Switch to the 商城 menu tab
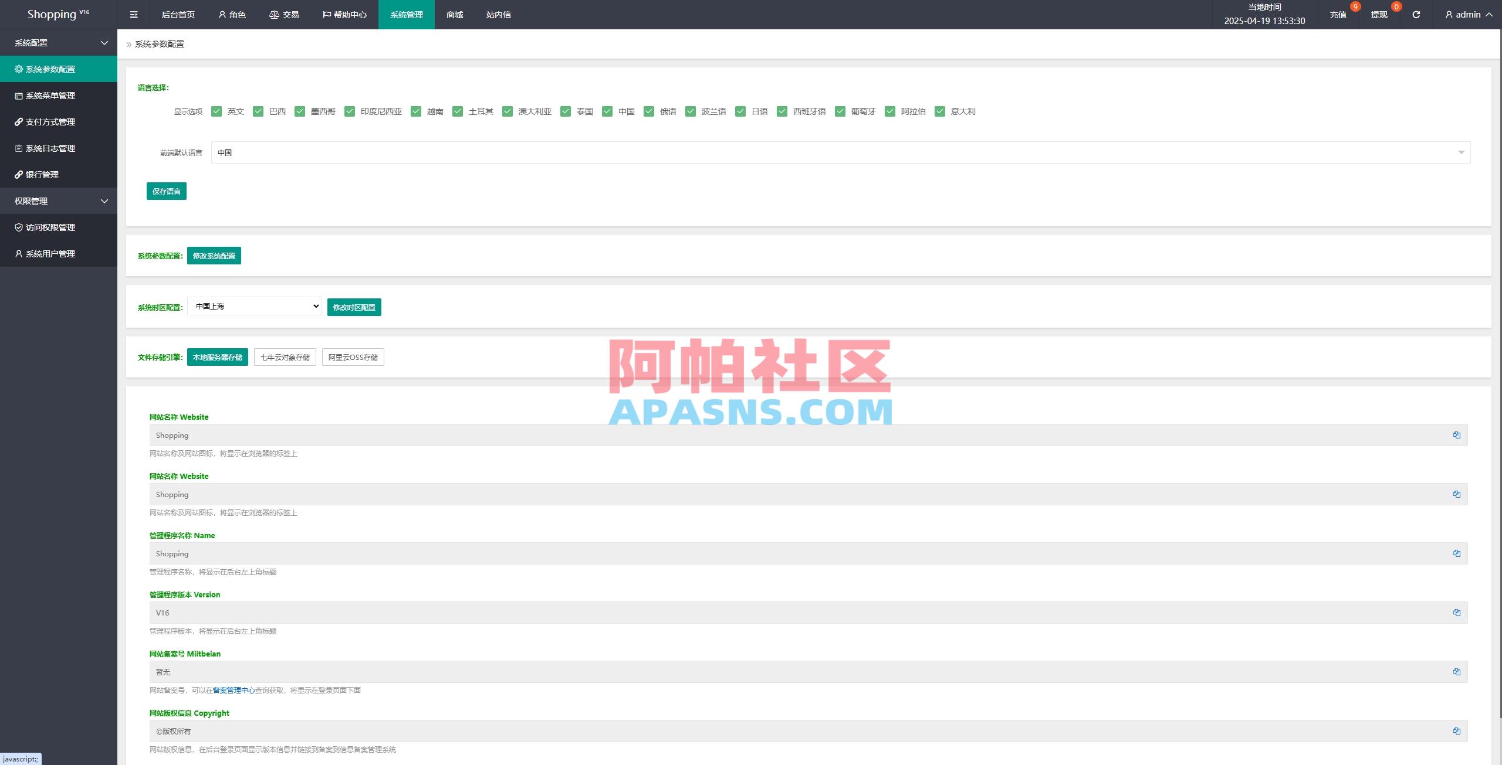Screen dimensions: 1502x765 [453, 14]
